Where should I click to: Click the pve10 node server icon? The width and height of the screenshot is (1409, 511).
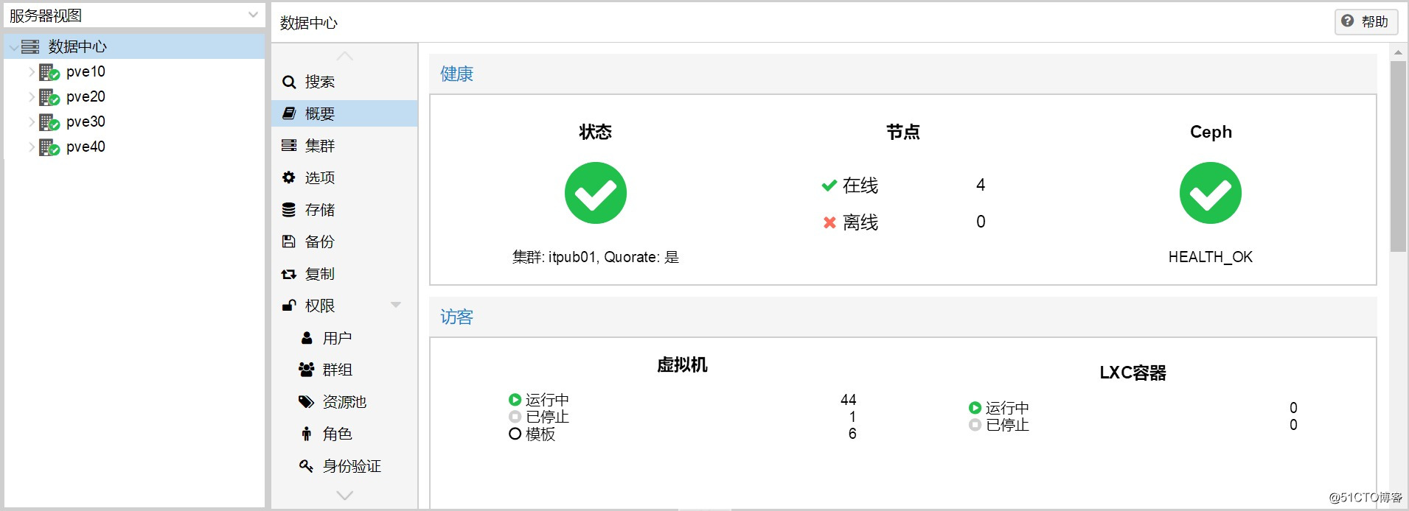[x=49, y=72]
